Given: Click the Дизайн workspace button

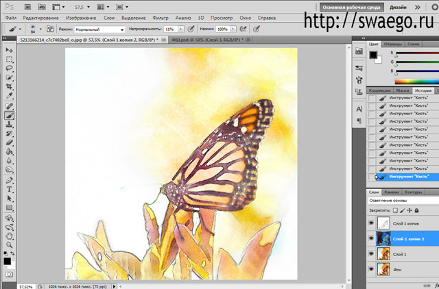Looking at the screenshot, I should click(398, 8).
